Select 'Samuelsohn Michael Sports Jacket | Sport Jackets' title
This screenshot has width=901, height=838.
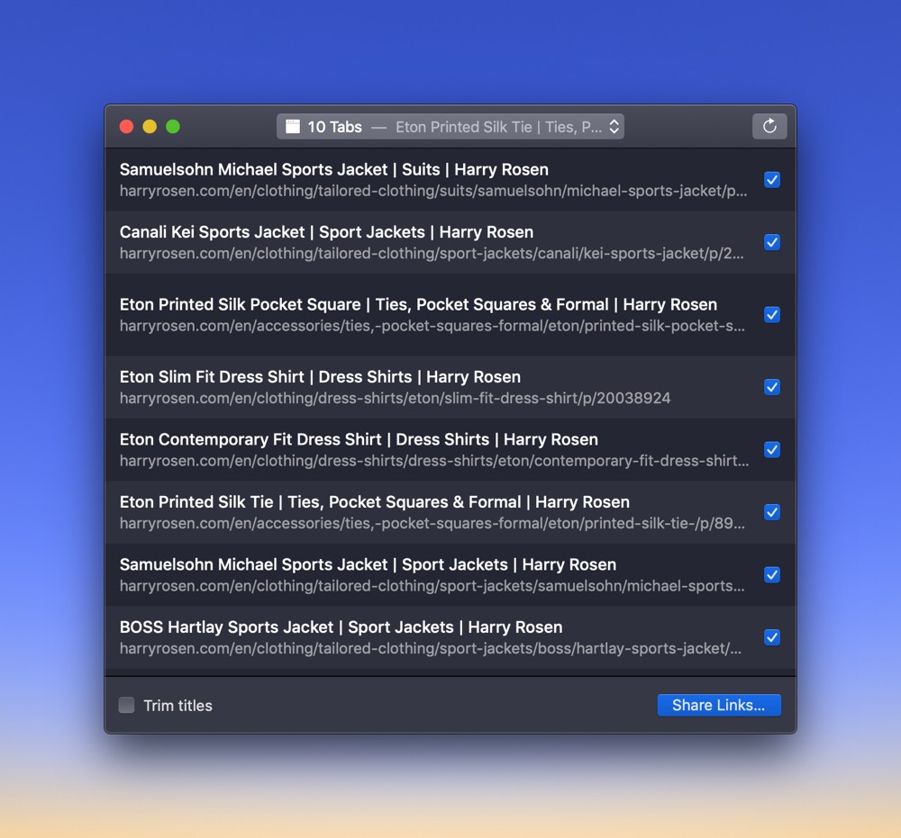click(x=368, y=564)
